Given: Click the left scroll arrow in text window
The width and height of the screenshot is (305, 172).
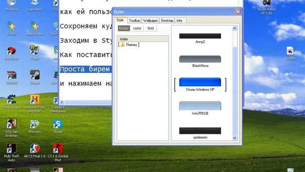Looking at the screenshot, I should (x=62, y=102).
